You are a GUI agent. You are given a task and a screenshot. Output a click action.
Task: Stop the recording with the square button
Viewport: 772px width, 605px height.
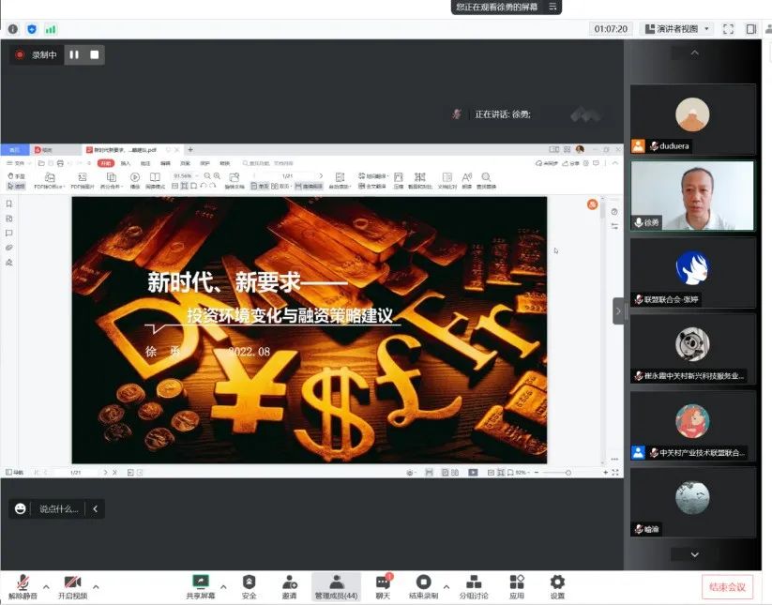coord(95,55)
